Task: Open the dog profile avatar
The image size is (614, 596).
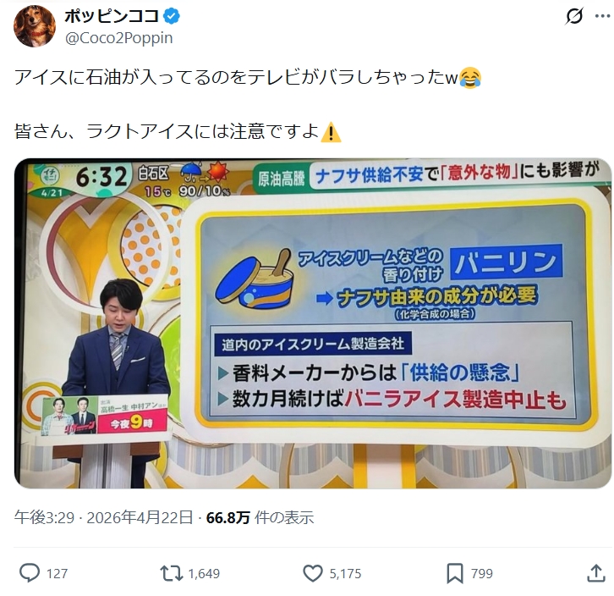Action: click(35, 26)
